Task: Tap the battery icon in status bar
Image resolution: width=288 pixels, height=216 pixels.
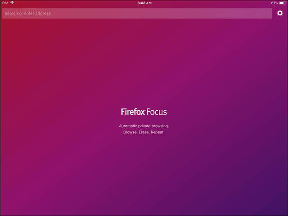Action: 283,3
